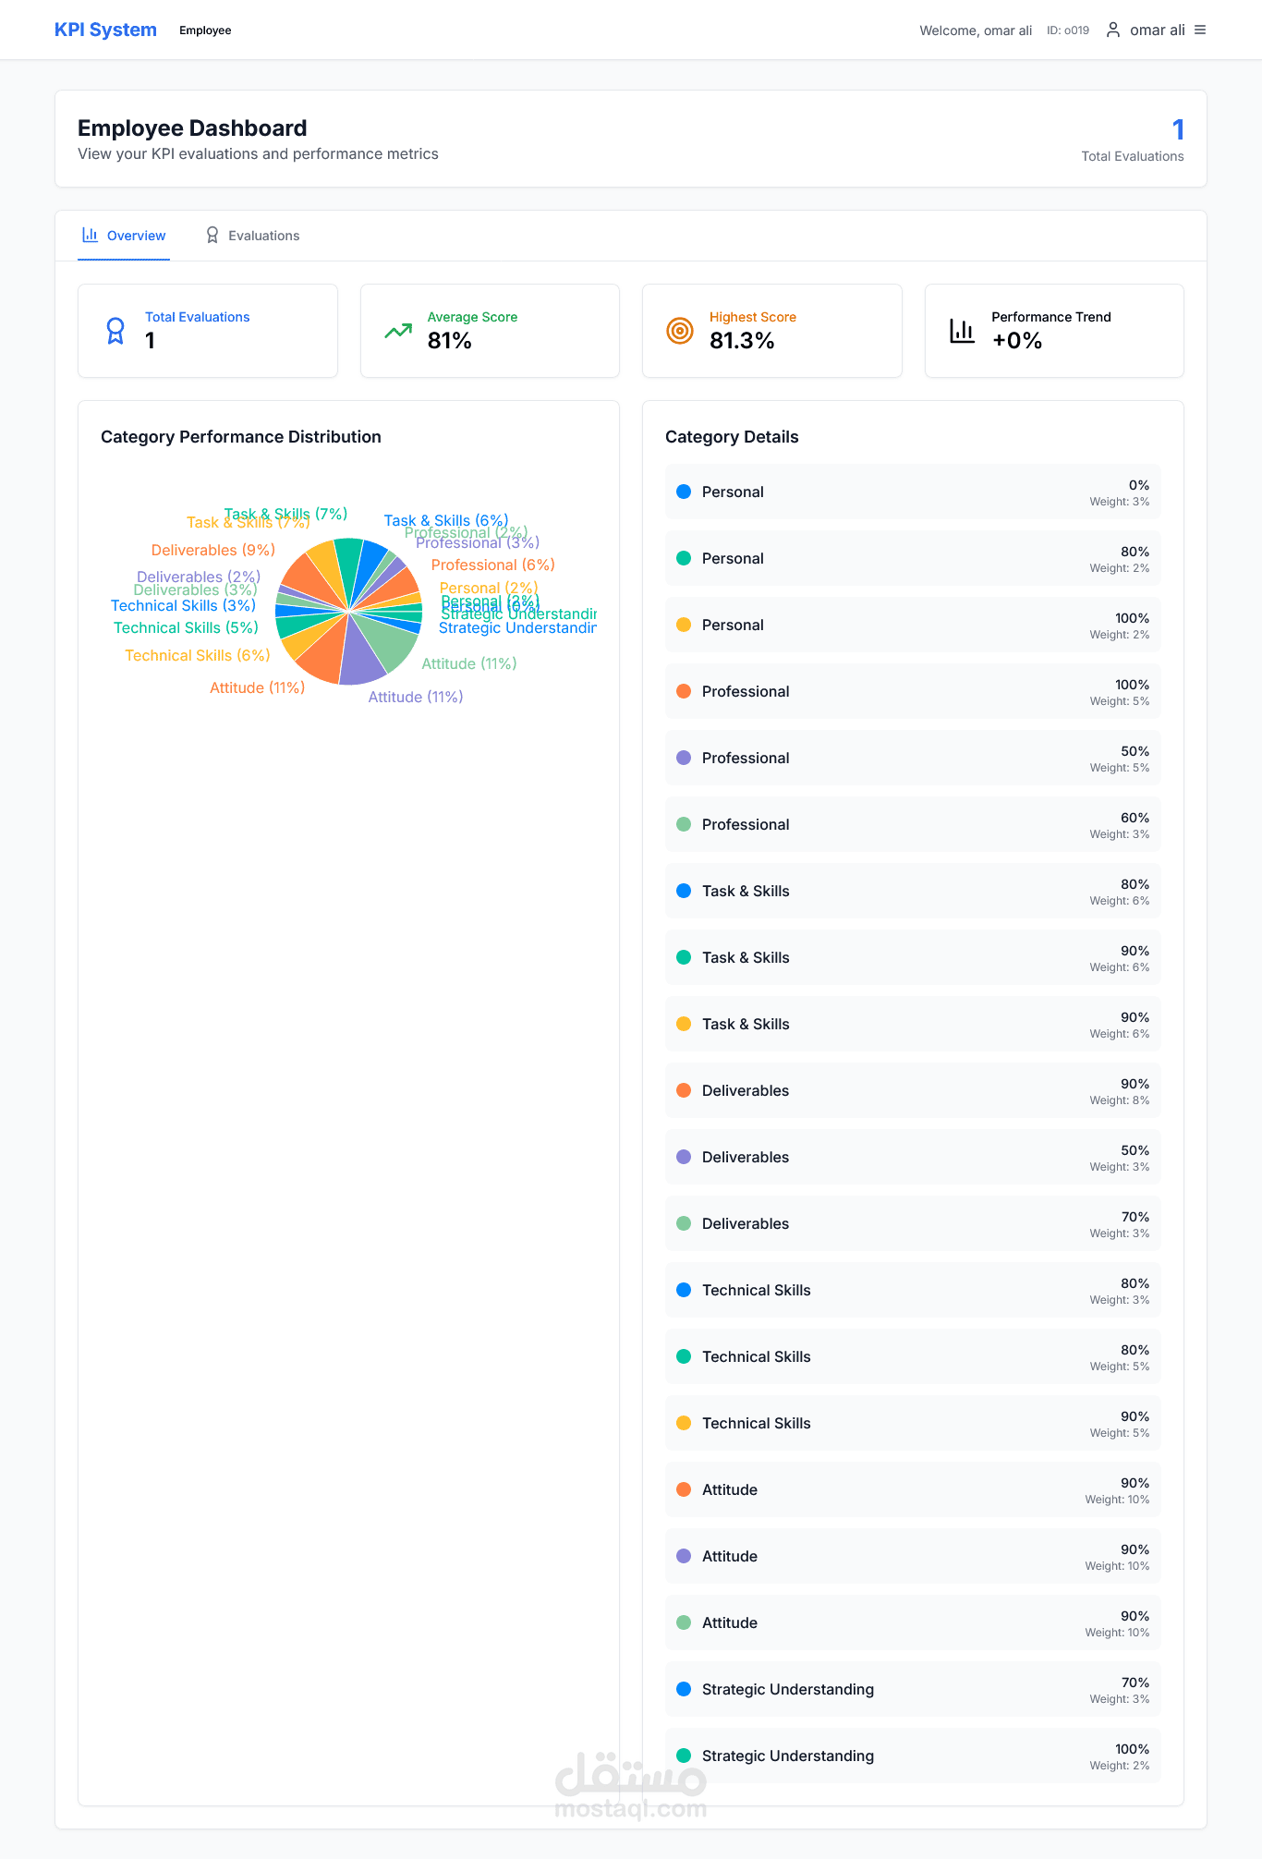Click the Highest Score 81.3% card
This screenshot has width=1262, height=1859.
pos(771,331)
